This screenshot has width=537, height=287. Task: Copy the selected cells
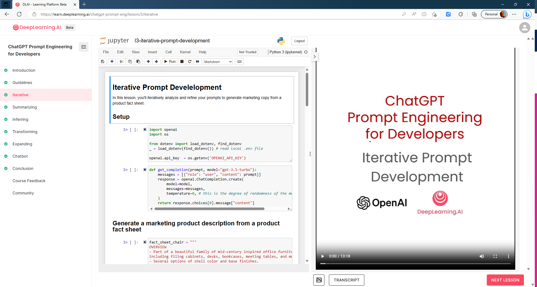(130, 62)
